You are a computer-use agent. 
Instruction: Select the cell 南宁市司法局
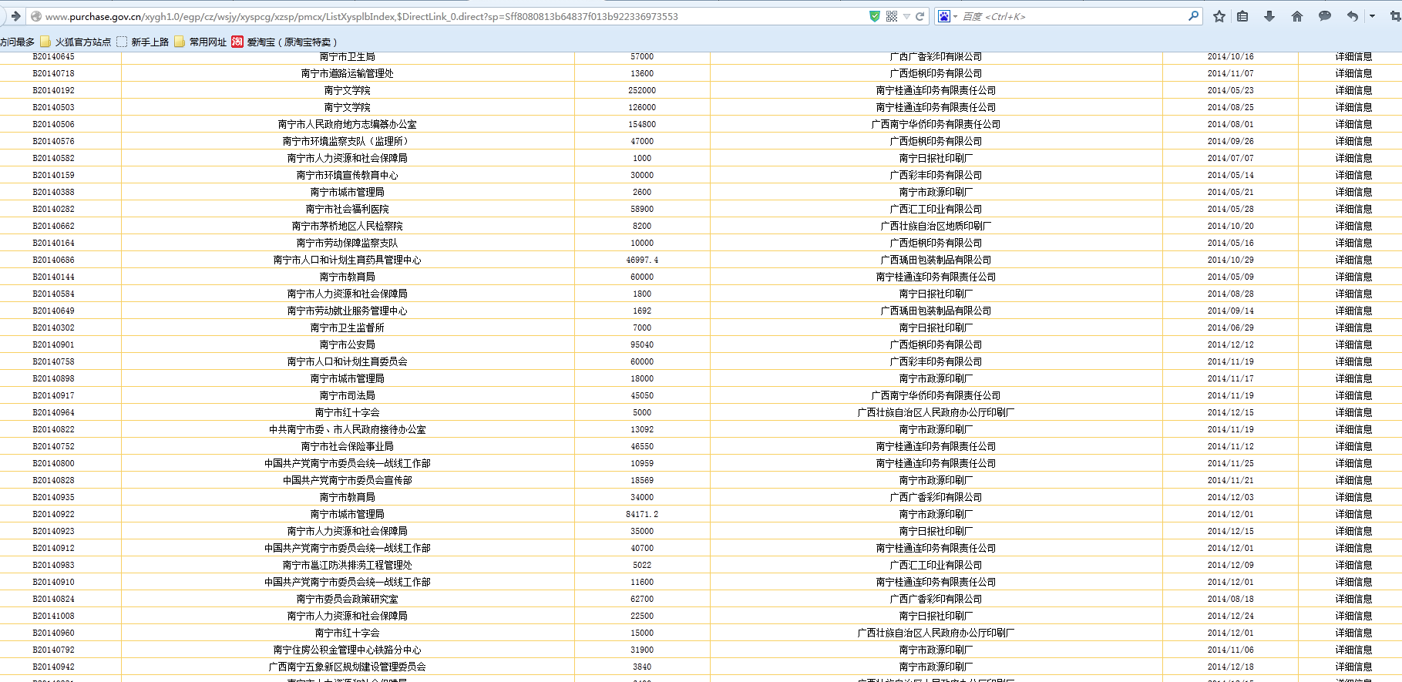pos(348,395)
